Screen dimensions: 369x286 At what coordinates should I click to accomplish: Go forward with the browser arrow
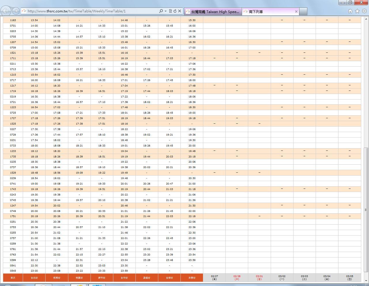tap(16, 11)
